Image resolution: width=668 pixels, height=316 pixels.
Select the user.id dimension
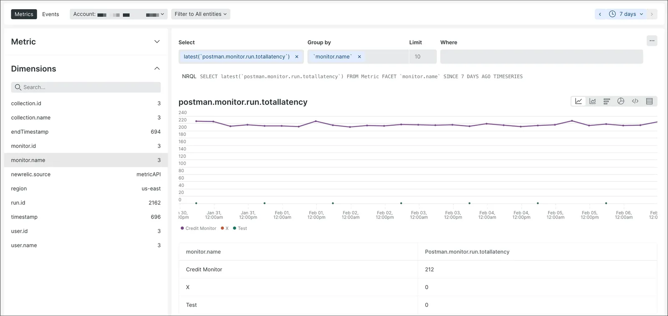tap(86, 231)
